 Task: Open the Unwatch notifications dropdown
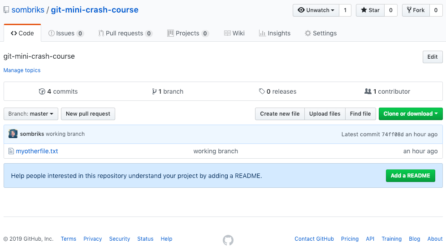pos(316,10)
